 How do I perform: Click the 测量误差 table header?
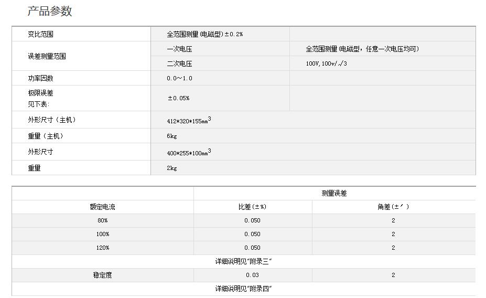coord(334,193)
